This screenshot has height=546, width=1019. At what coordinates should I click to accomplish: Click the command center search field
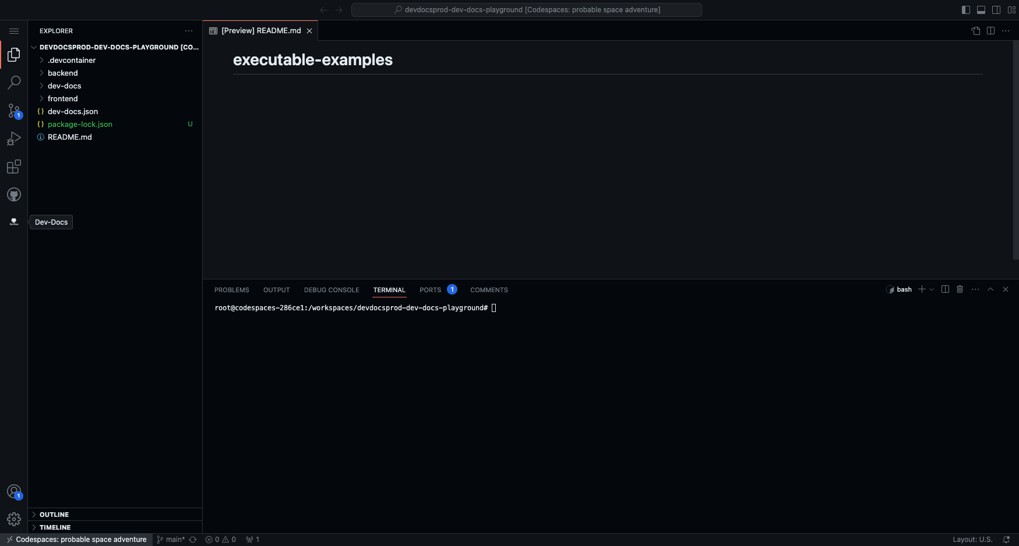coord(526,10)
